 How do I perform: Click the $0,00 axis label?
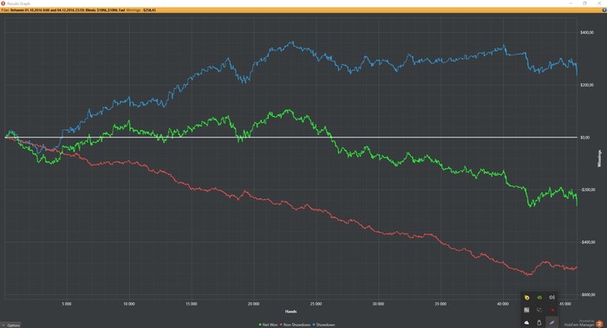tap(585, 137)
